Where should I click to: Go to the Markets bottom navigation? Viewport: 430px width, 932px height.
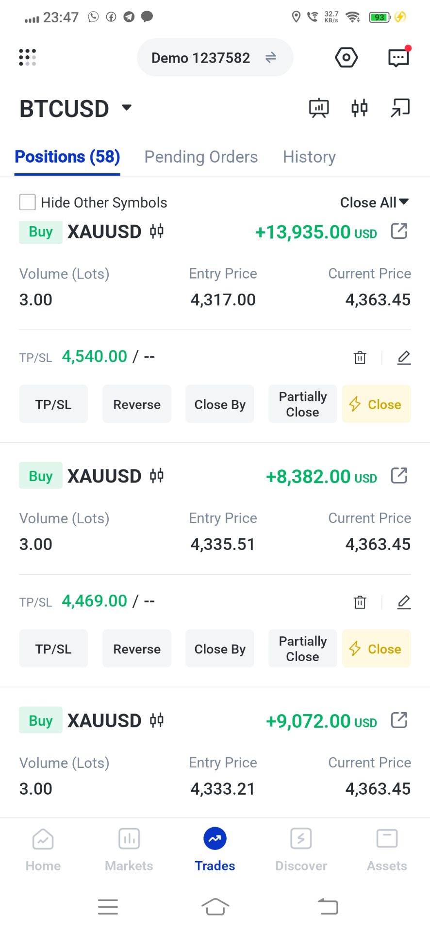click(x=129, y=850)
